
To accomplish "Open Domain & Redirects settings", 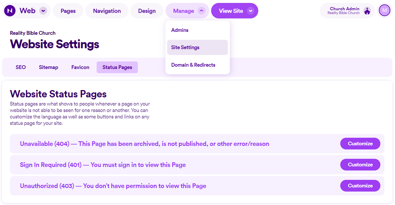I will 193,65.
